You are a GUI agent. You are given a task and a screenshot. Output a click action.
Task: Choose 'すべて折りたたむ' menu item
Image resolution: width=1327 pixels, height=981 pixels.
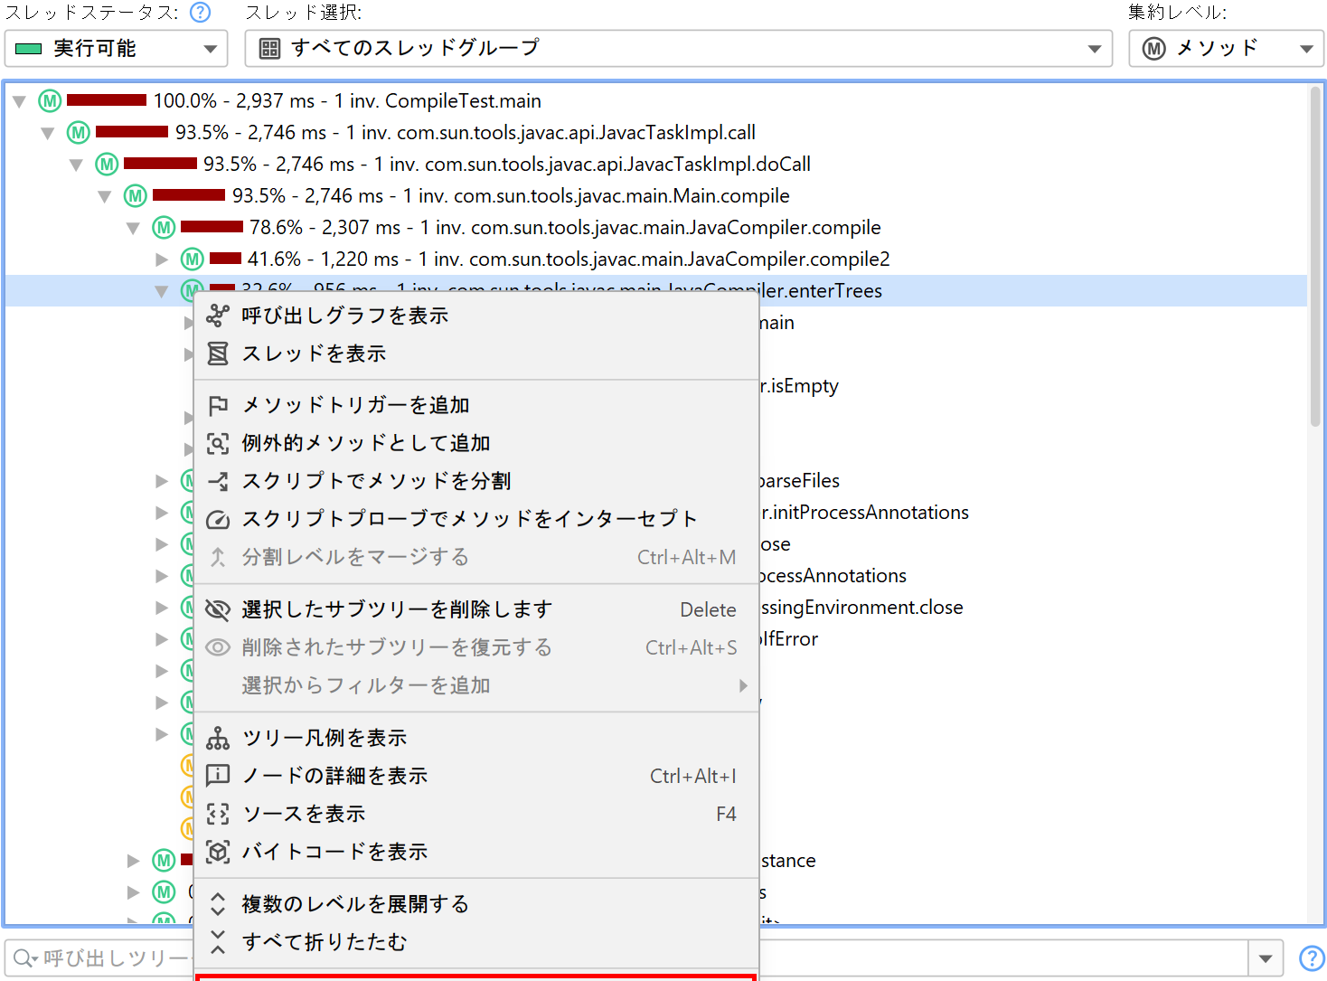click(325, 942)
